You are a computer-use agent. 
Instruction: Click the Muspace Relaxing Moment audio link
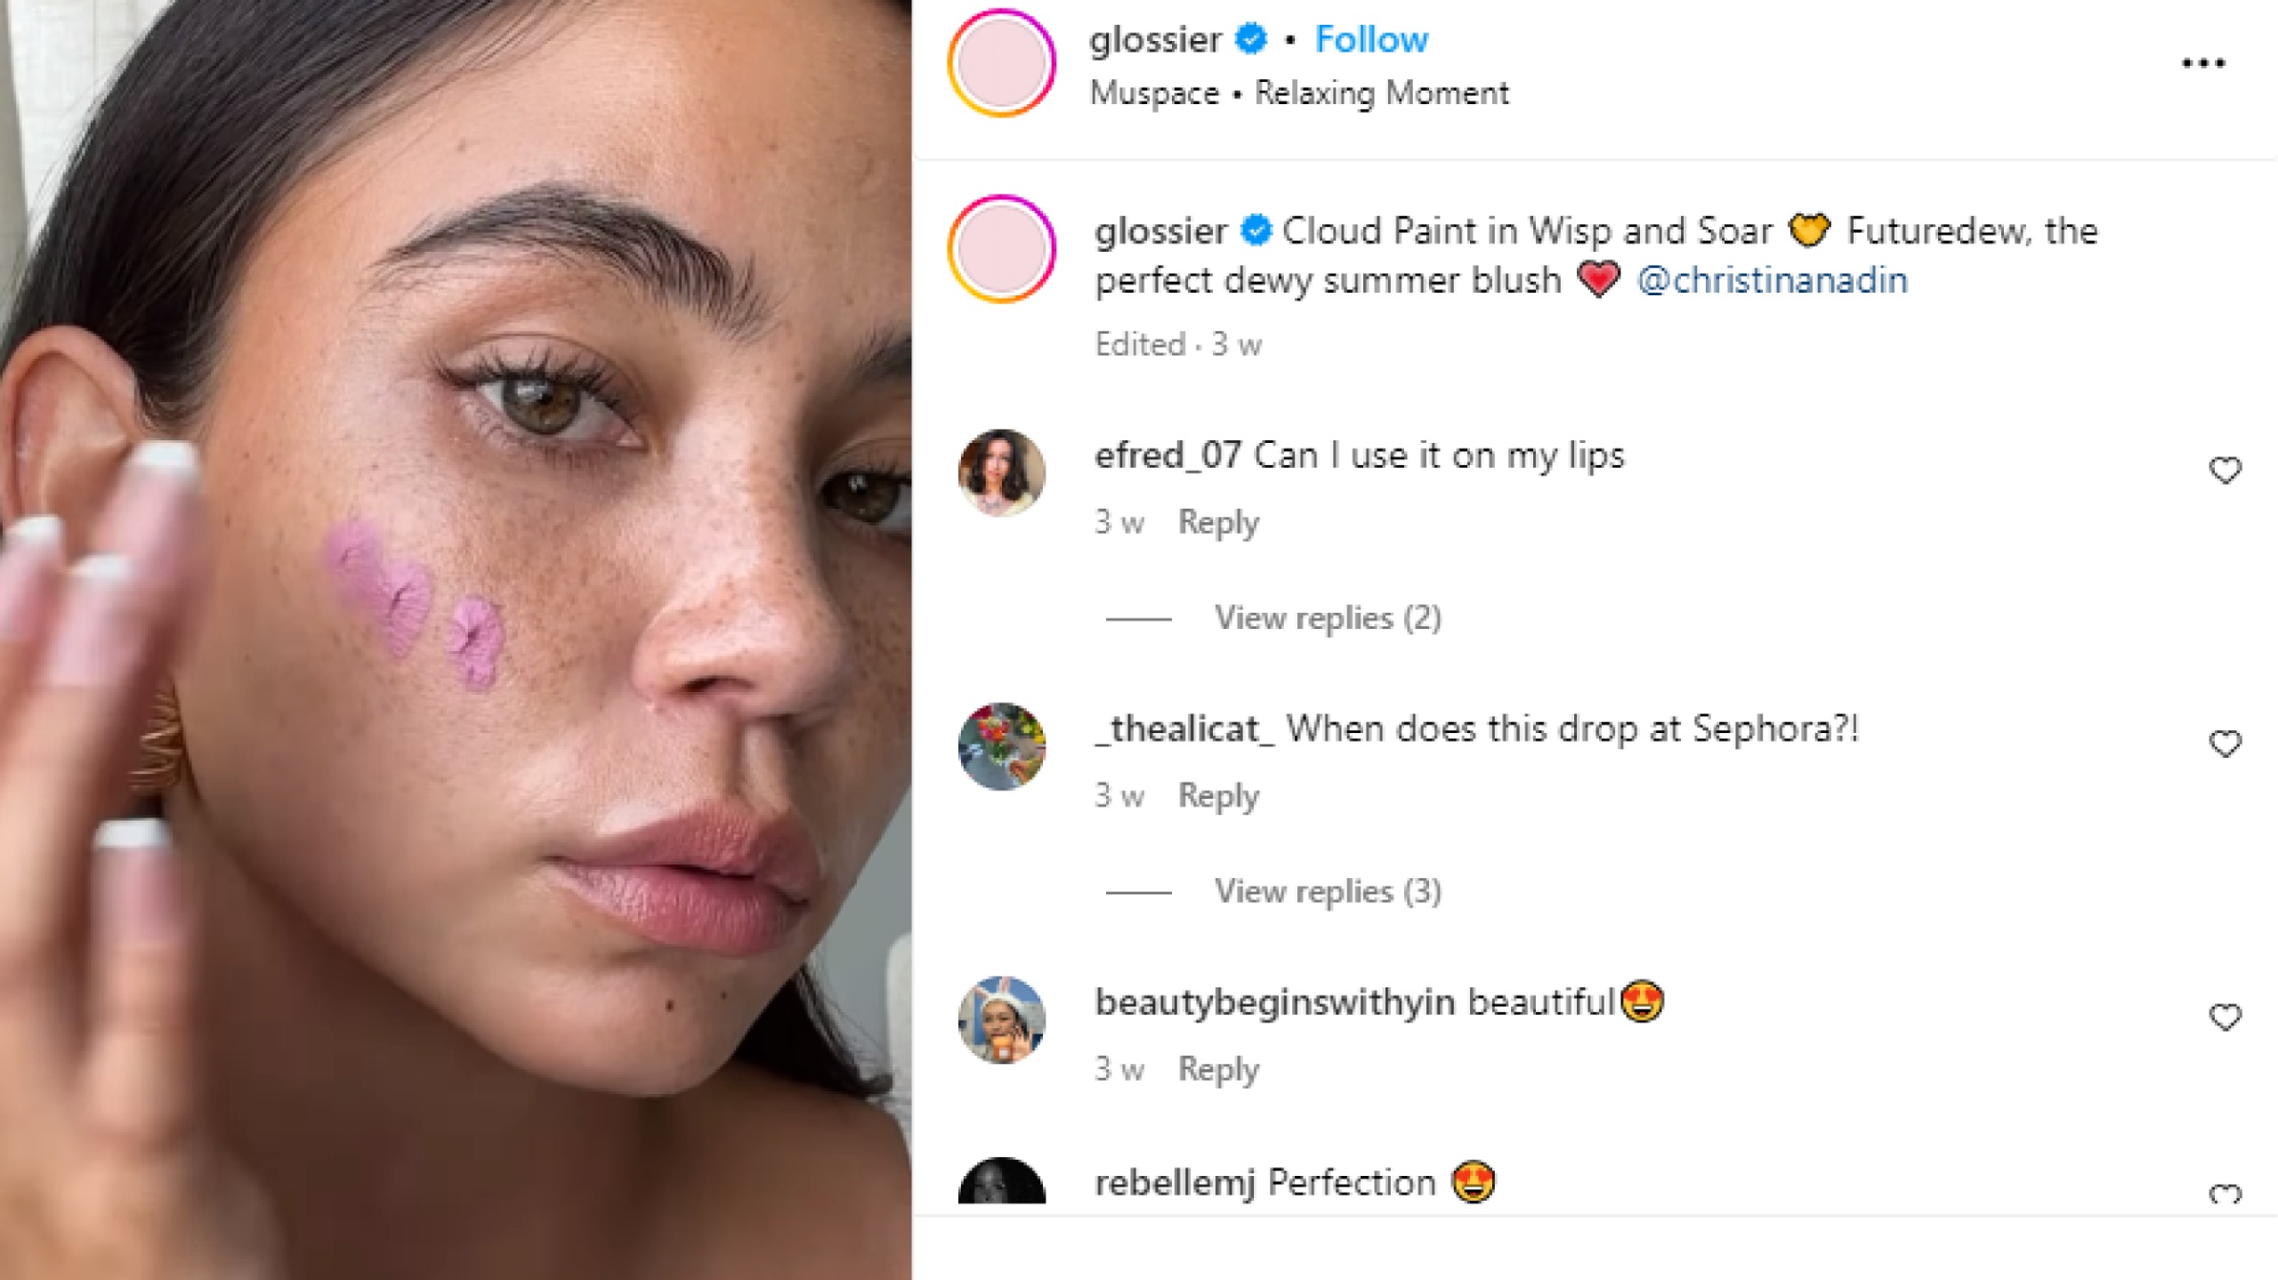click(x=1299, y=93)
